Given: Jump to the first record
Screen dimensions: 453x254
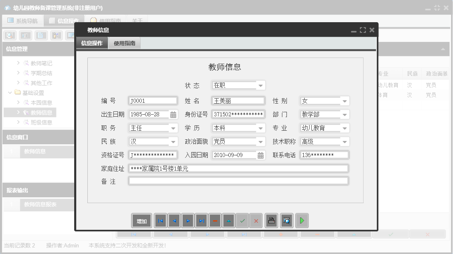Looking at the screenshot, I should pyautogui.click(x=160, y=221).
